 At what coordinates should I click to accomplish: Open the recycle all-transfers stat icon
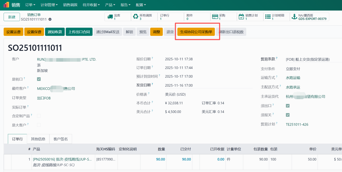click(136, 17)
